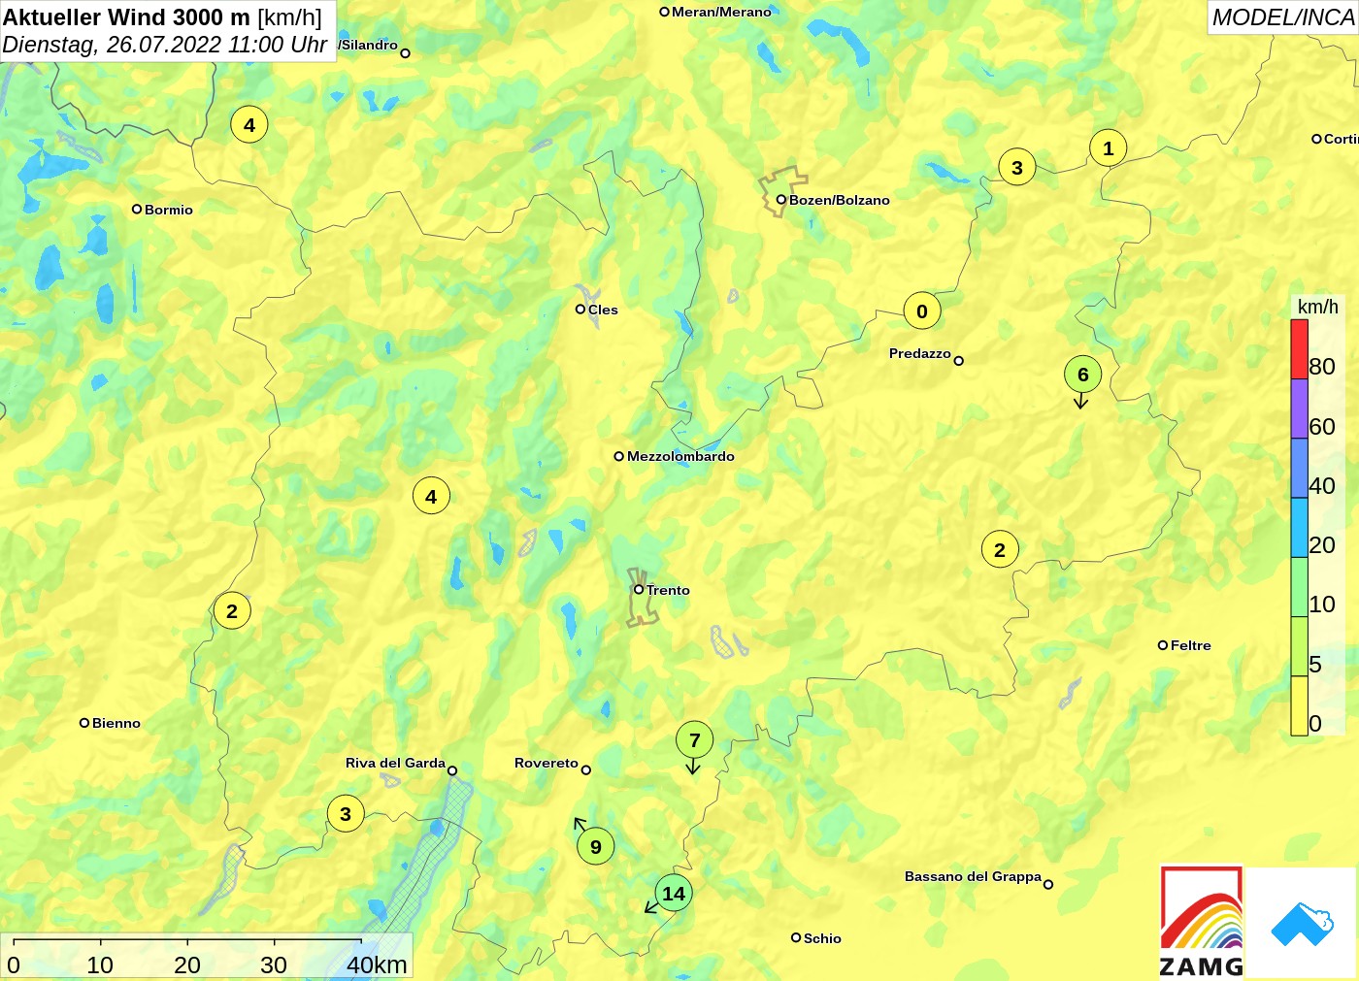This screenshot has width=1359, height=981.
Task: Click the ZAMG rainbow logo
Action: [1202, 922]
